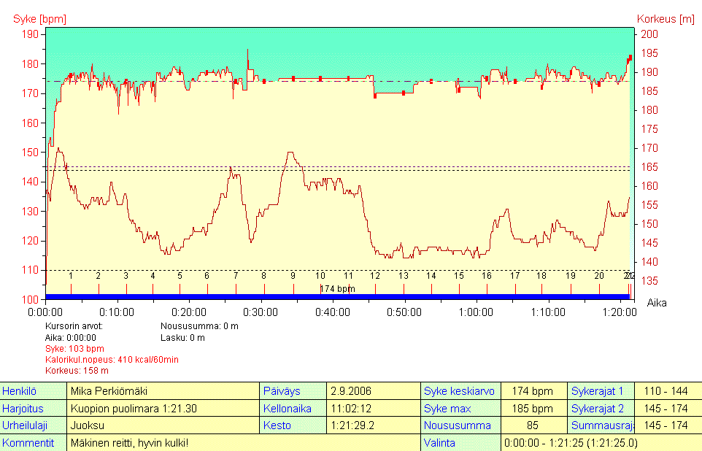
Task: Select the Harjoitus field Kuopion puolimara
Action: (x=162, y=409)
